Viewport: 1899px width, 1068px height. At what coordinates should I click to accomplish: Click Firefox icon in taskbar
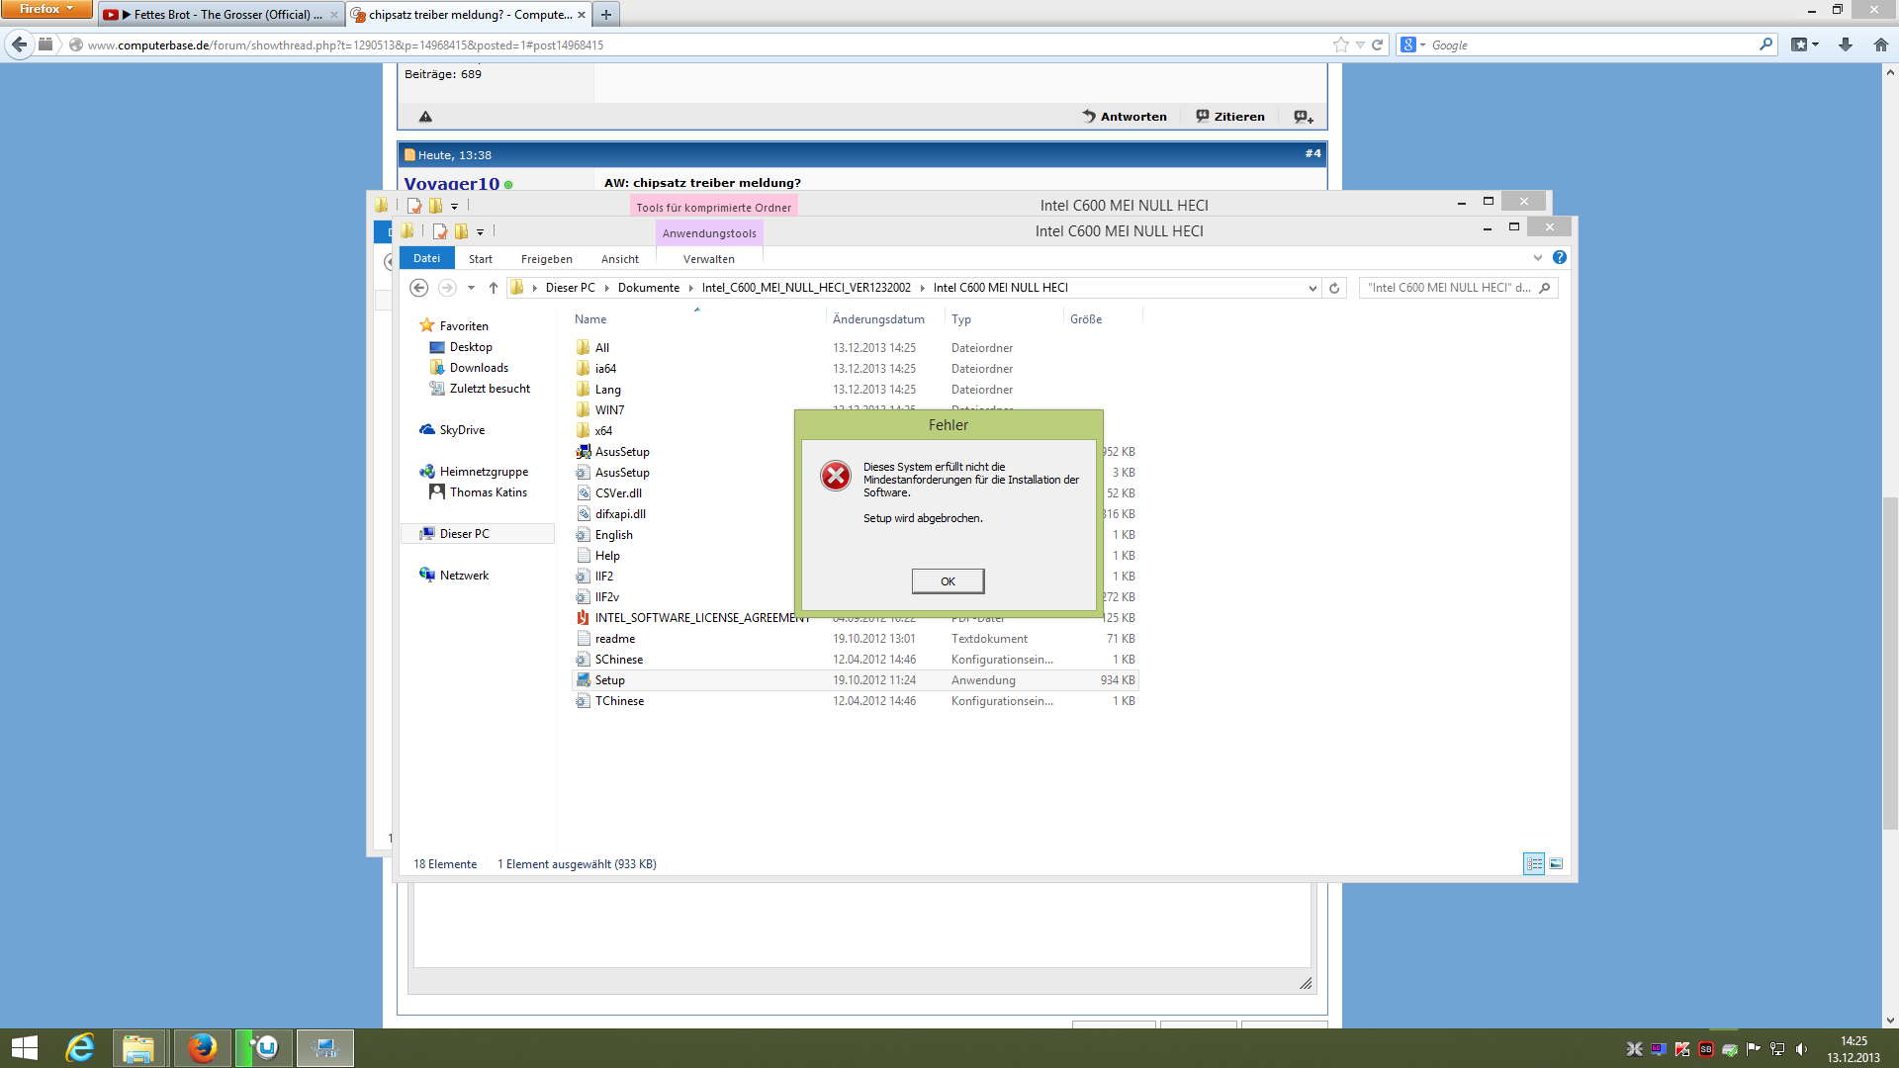pyautogui.click(x=202, y=1048)
